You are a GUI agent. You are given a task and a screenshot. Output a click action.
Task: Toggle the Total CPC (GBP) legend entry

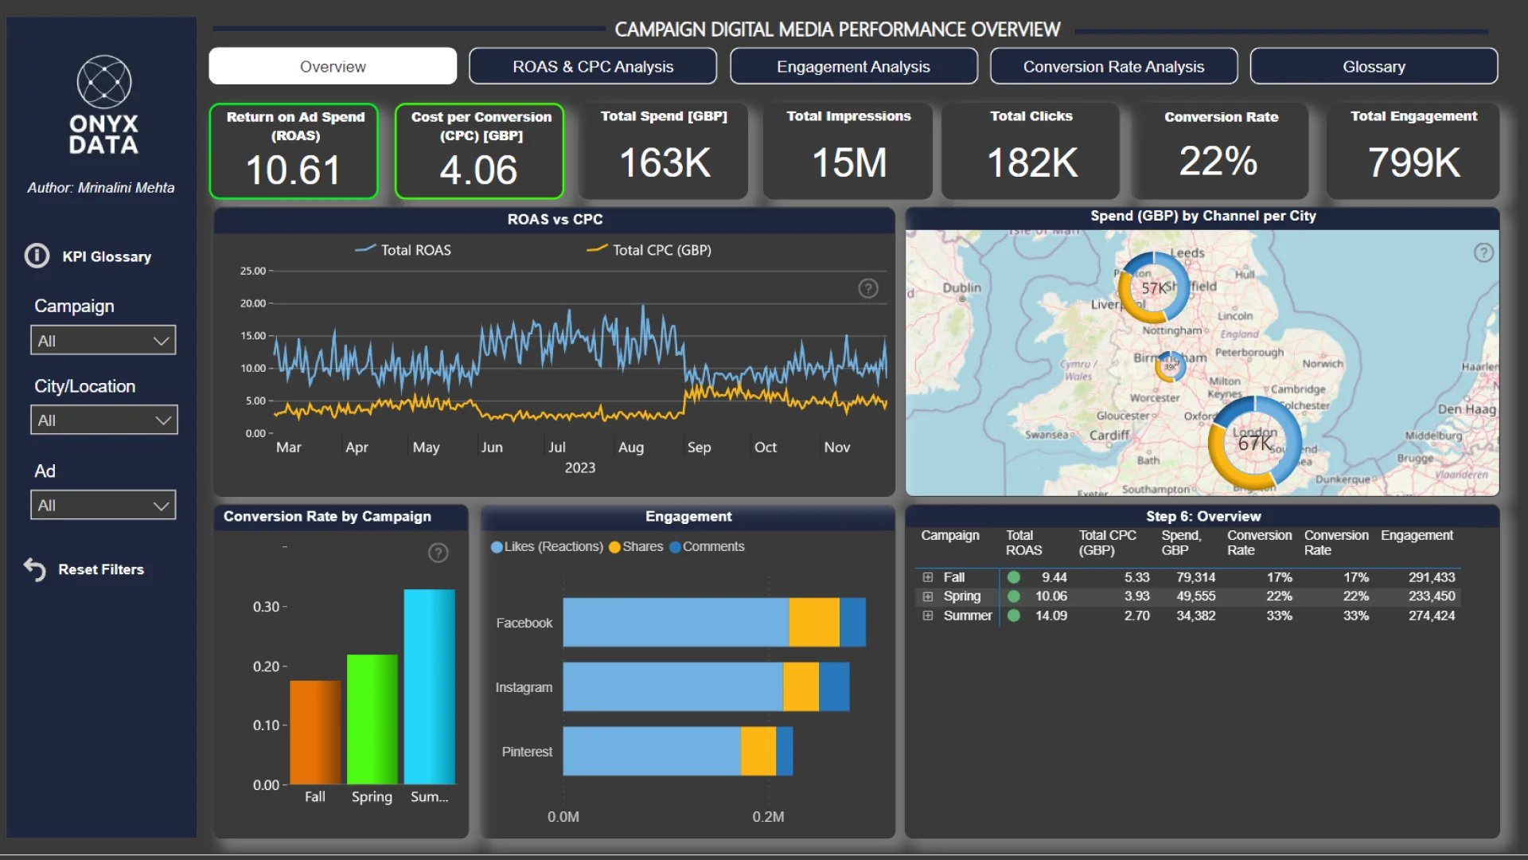[x=649, y=250]
